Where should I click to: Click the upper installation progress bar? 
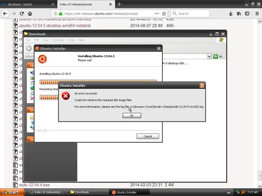pos(98,82)
